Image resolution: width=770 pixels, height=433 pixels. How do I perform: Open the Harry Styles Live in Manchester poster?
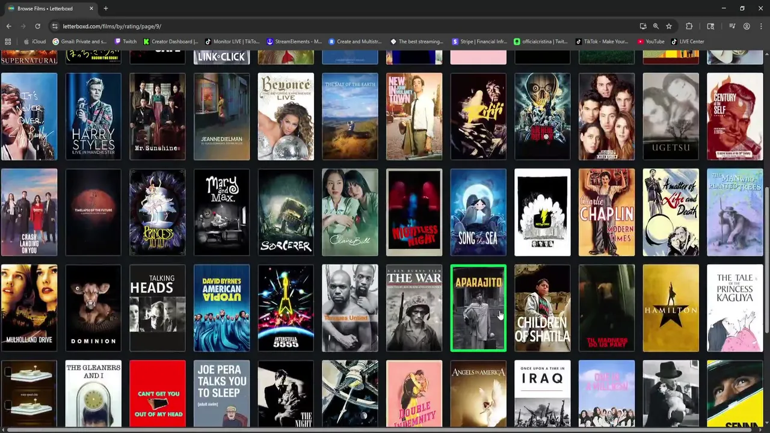coord(93,117)
